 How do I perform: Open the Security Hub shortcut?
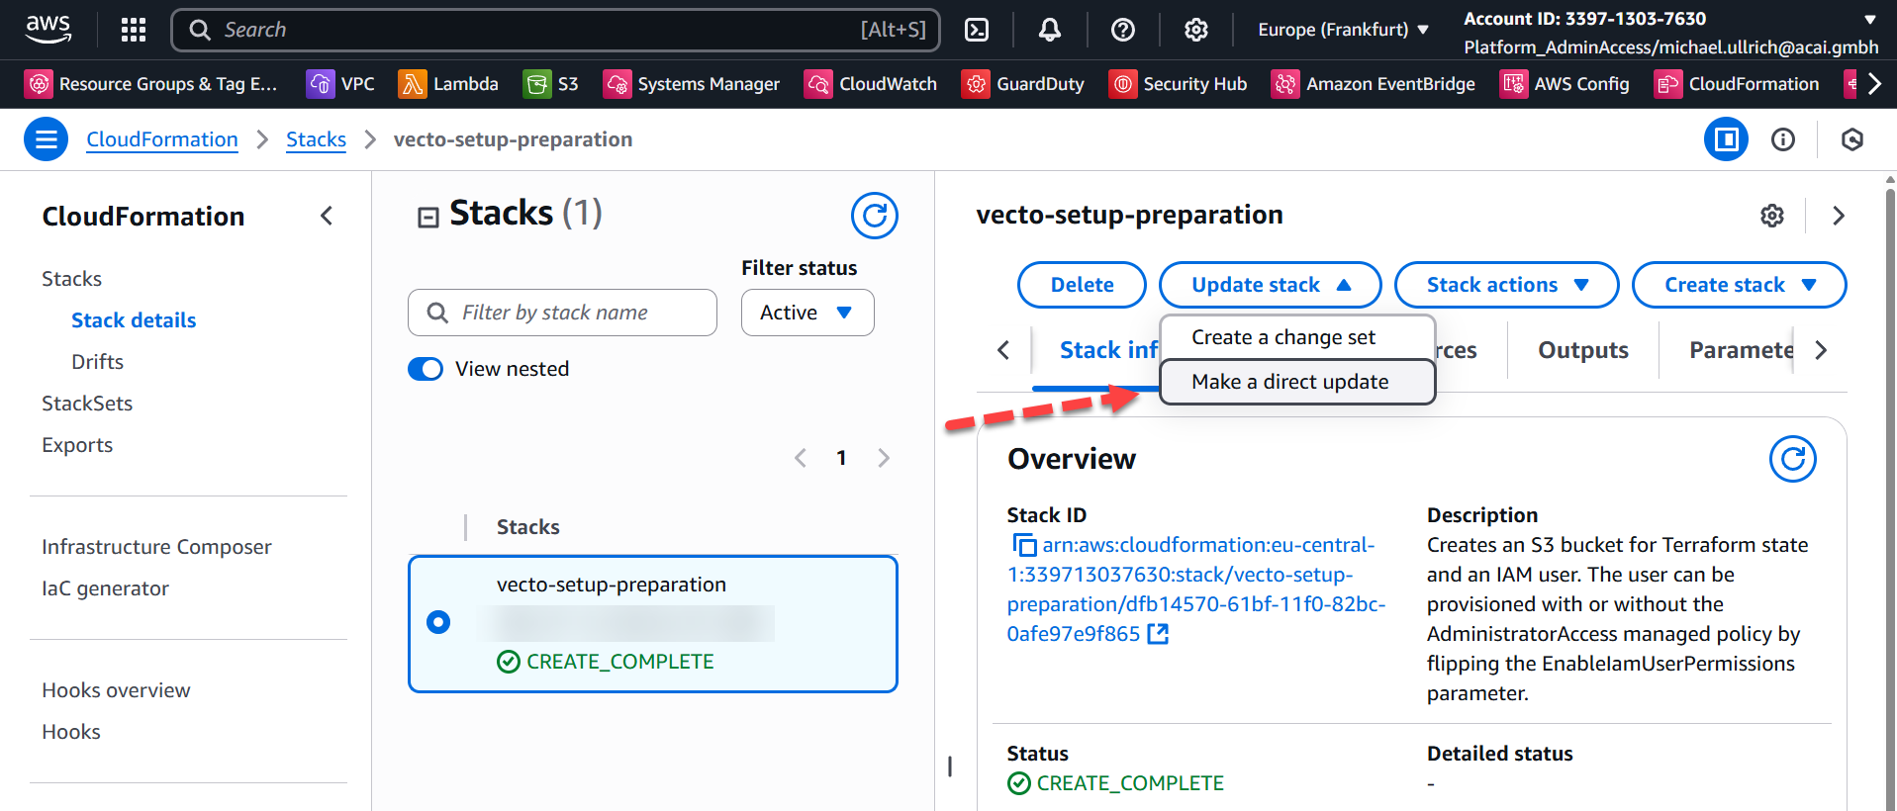tap(1179, 84)
